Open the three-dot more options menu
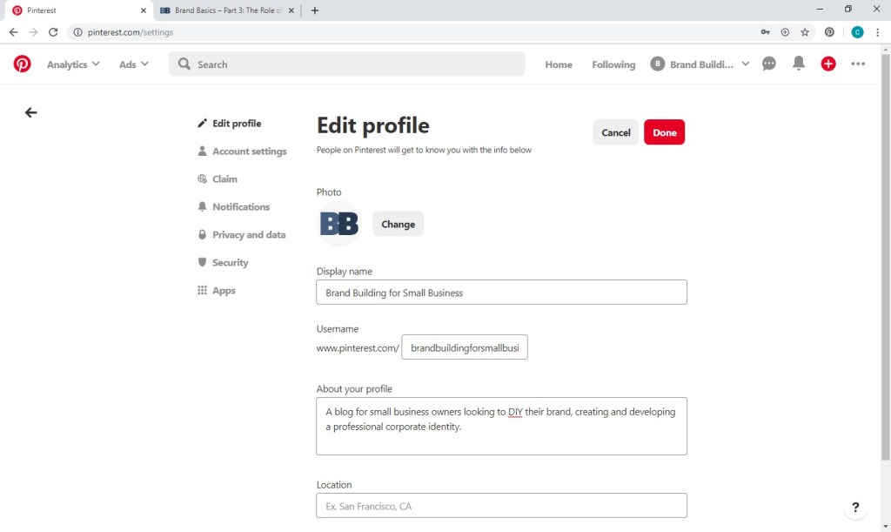Image resolution: width=891 pixels, height=532 pixels. click(x=859, y=64)
